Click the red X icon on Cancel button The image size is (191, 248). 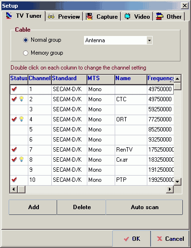point(159,238)
